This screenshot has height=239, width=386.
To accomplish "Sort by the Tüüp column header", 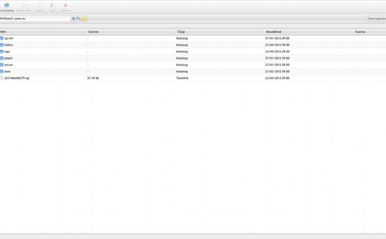I will point(181,32).
